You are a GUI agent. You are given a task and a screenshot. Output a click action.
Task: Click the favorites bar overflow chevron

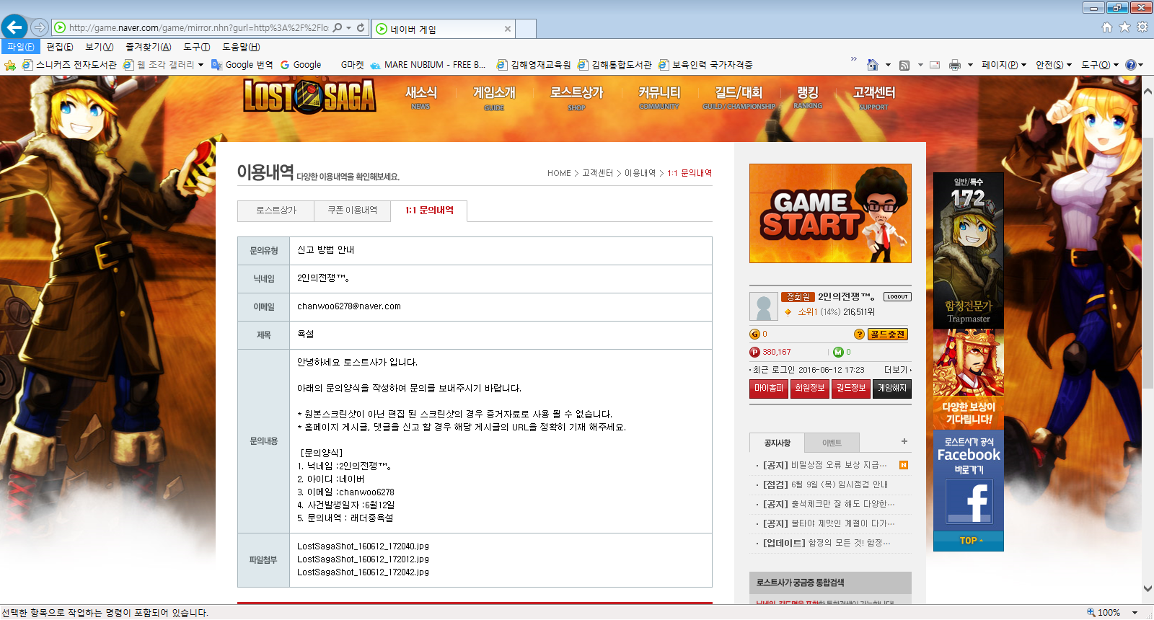pos(854,59)
